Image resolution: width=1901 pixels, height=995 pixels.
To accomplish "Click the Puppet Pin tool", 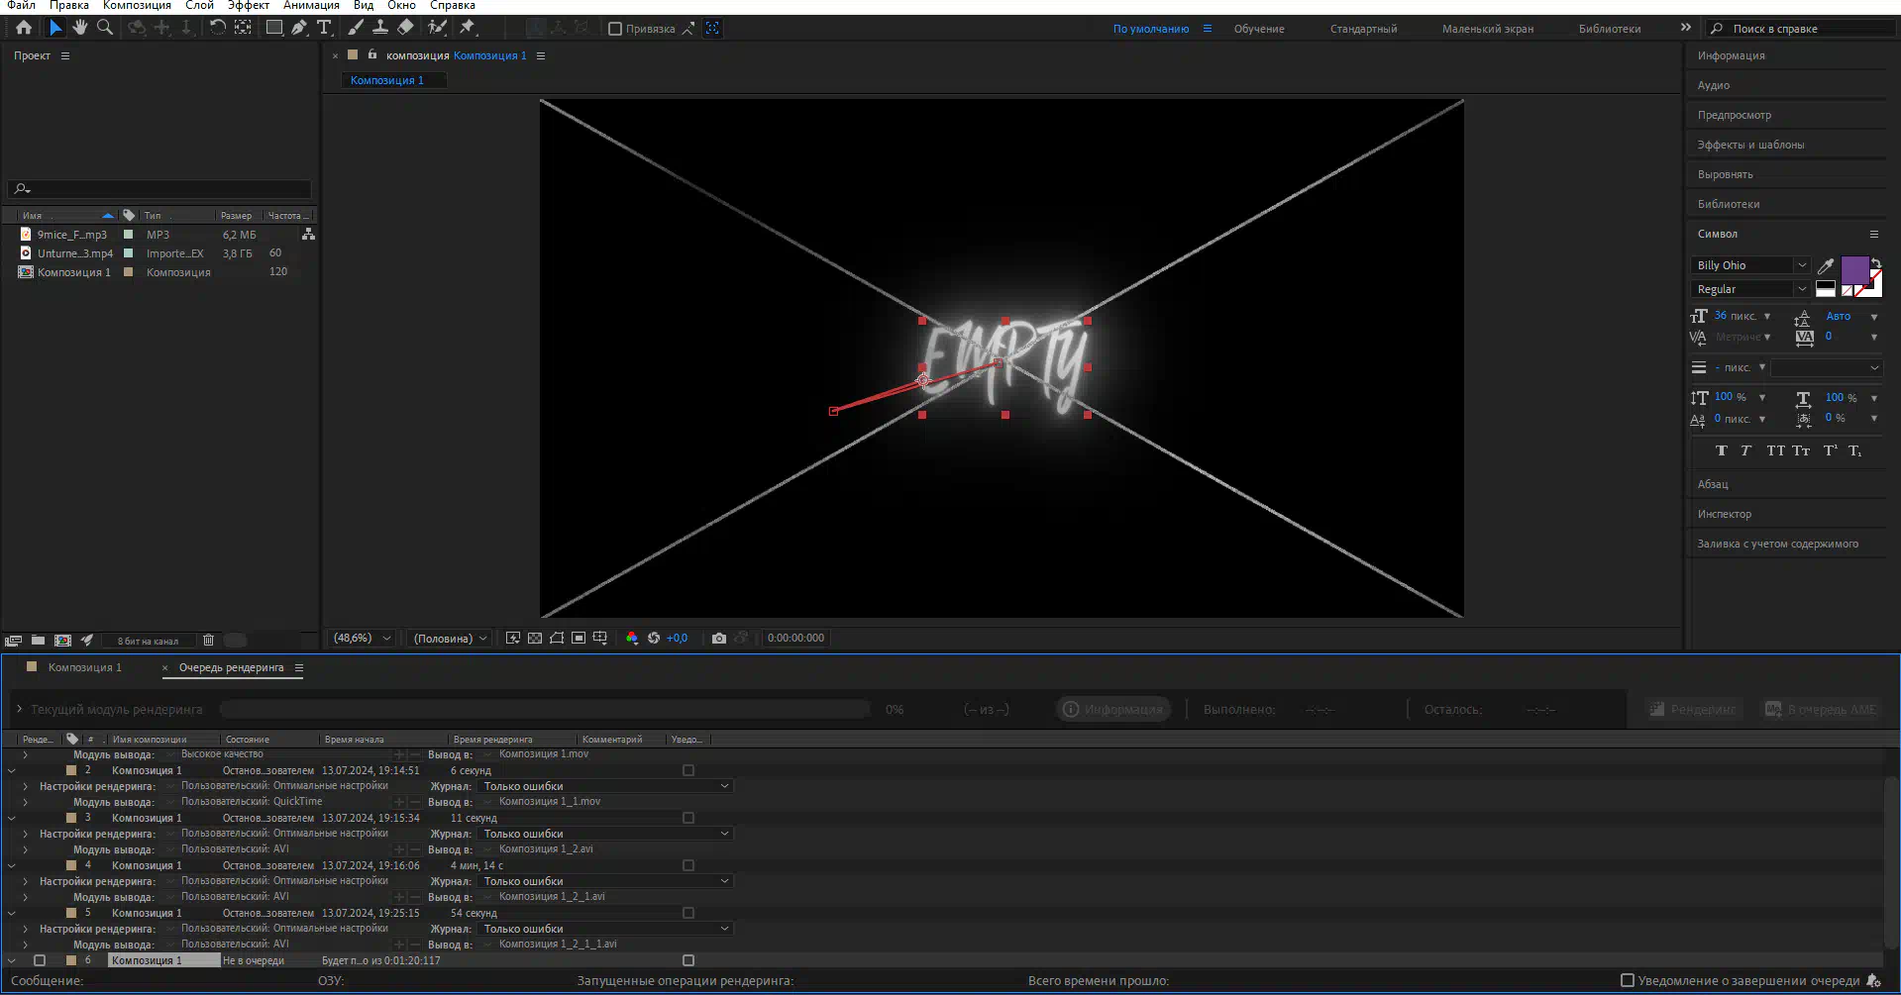I will pos(468,28).
